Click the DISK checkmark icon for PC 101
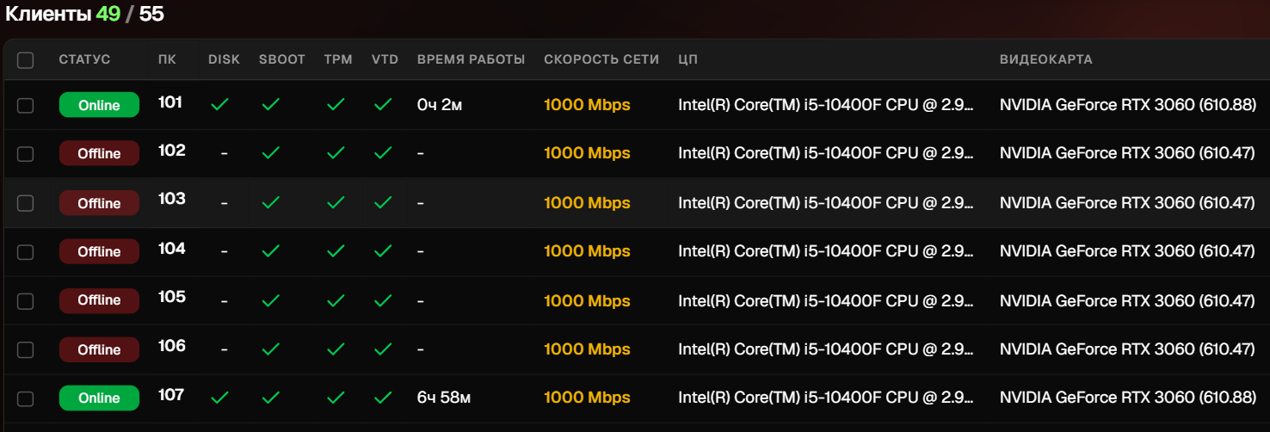This screenshot has height=432, width=1270. (x=220, y=105)
